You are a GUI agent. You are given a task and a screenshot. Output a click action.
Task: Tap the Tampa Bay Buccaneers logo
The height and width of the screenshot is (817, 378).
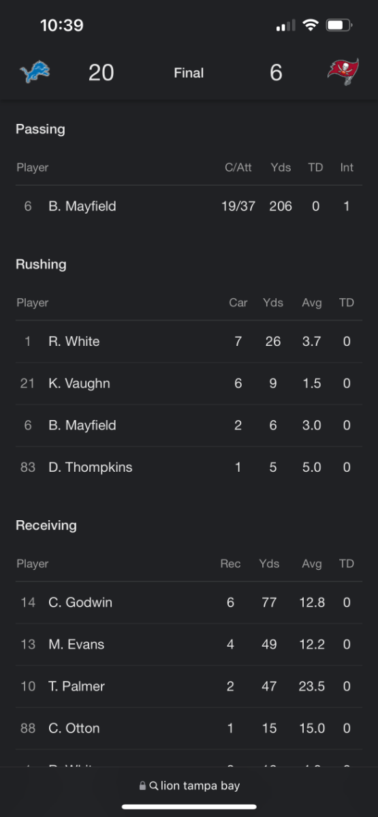[x=343, y=72]
